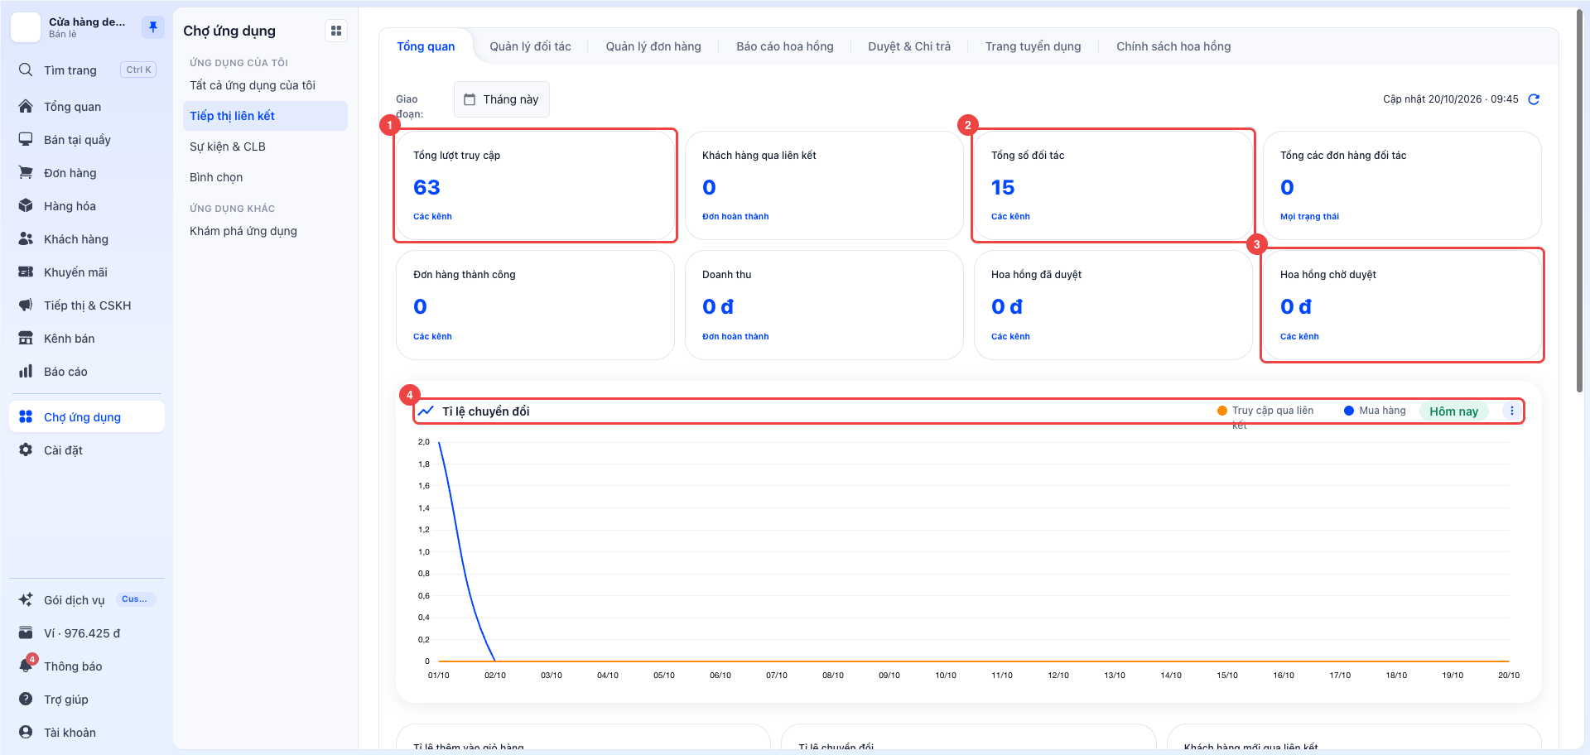
Task: Click the Trợ giúp question mark icon
Action: point(26,699)
